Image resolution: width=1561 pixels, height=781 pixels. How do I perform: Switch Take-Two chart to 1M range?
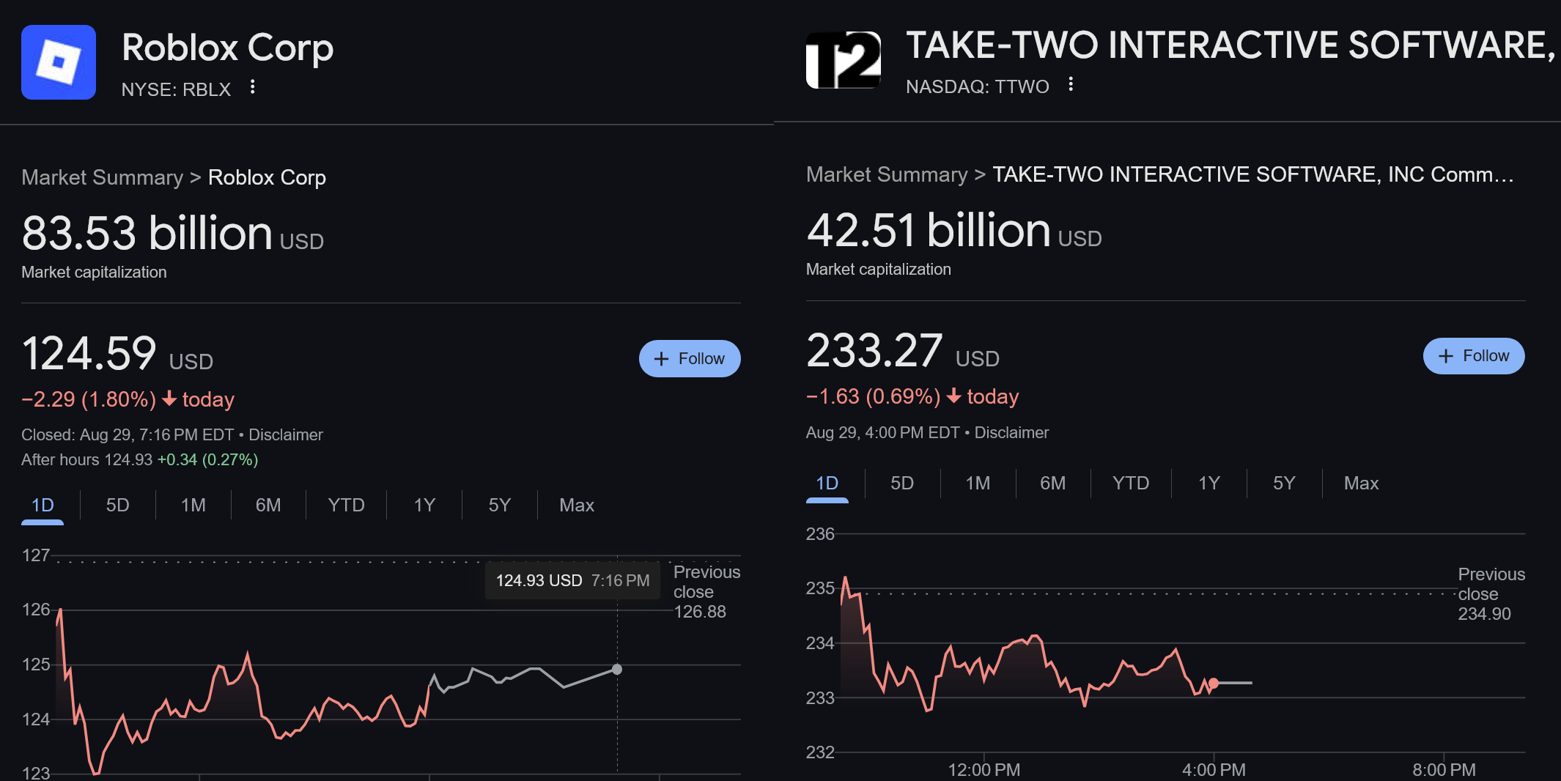978,483
